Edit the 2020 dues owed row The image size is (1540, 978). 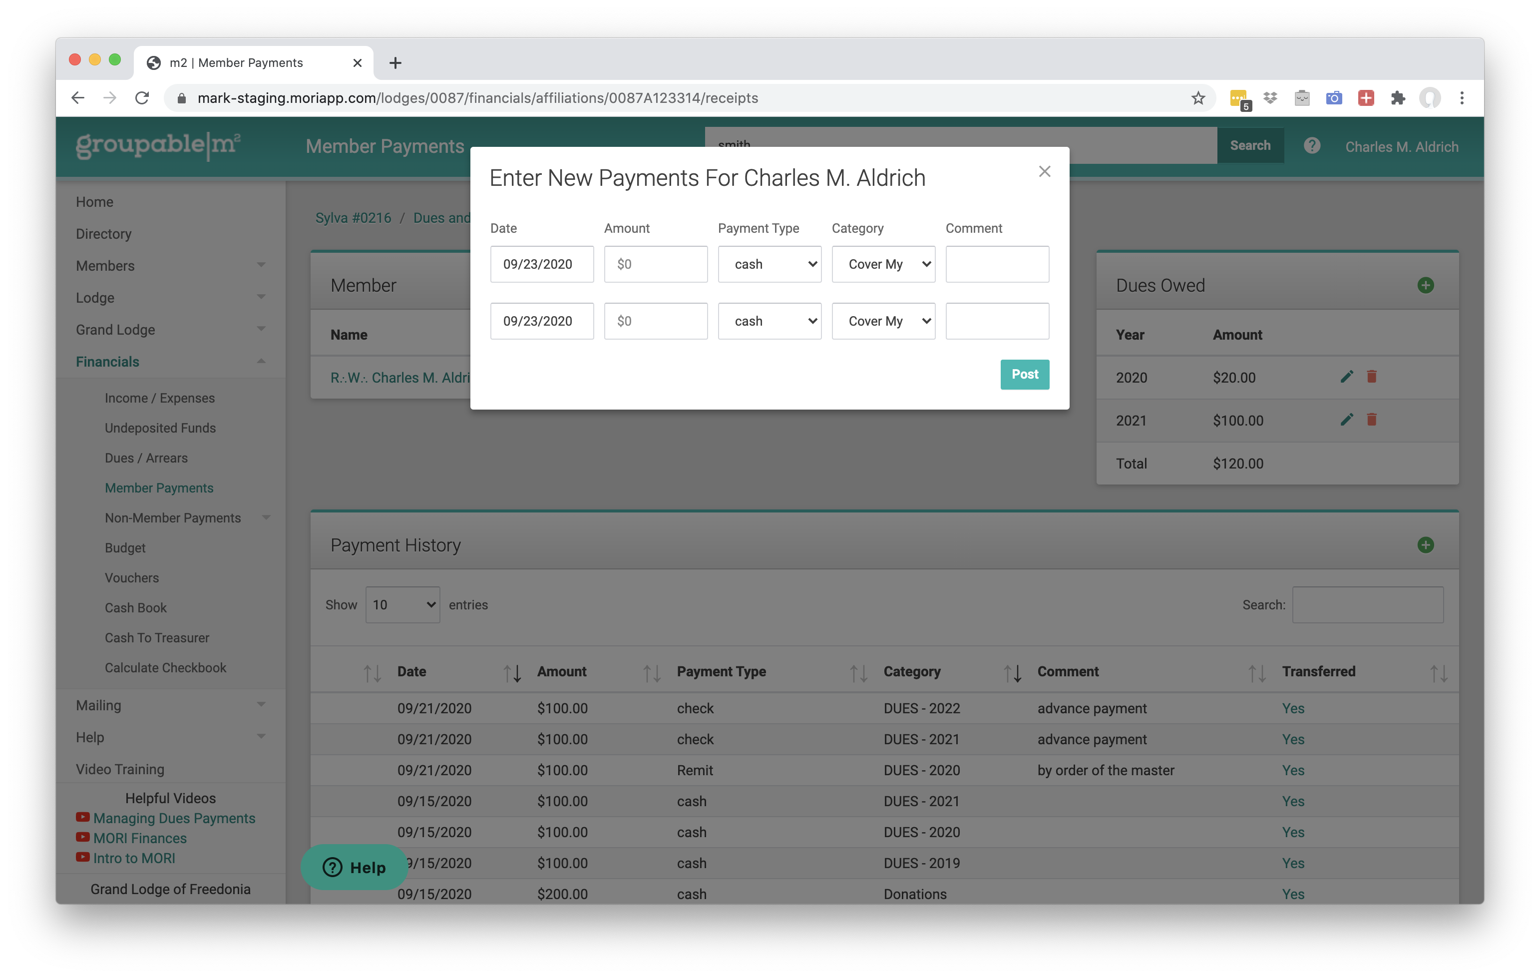click(1346, 377)
